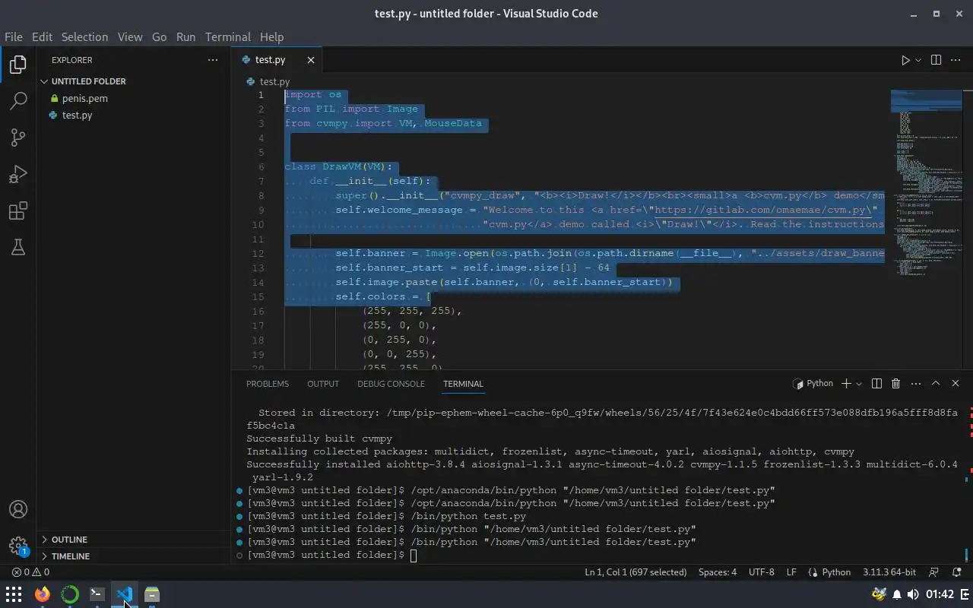Open the terminal app in taskbar
The image size is (973, 608).
point(97,594)
